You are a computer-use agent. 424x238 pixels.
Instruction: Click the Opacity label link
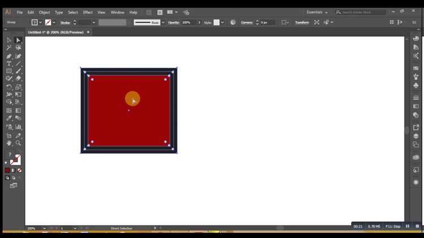(x=174, y=23)
